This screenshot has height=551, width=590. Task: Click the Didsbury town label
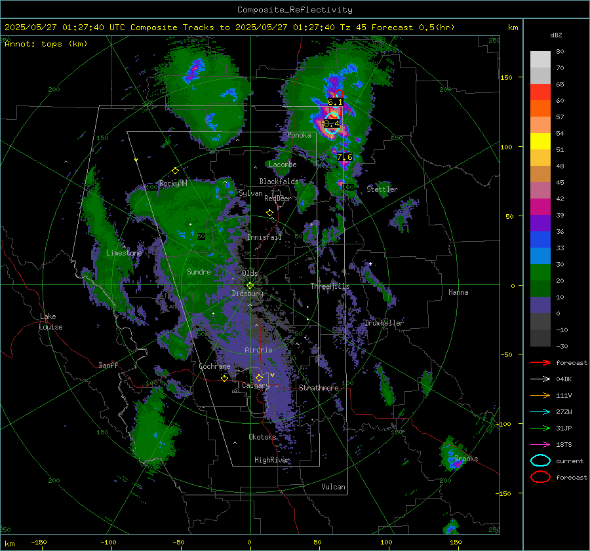(248, 294)
